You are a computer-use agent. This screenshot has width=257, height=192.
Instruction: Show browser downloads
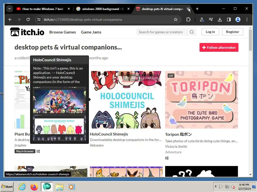coord(220,19)
